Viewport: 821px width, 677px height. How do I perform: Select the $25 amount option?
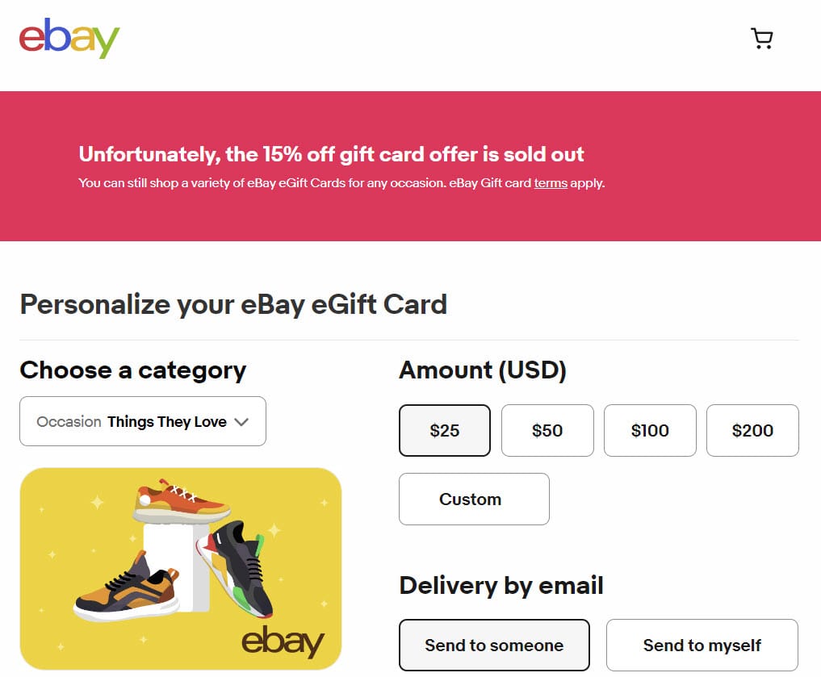[445, 430]
